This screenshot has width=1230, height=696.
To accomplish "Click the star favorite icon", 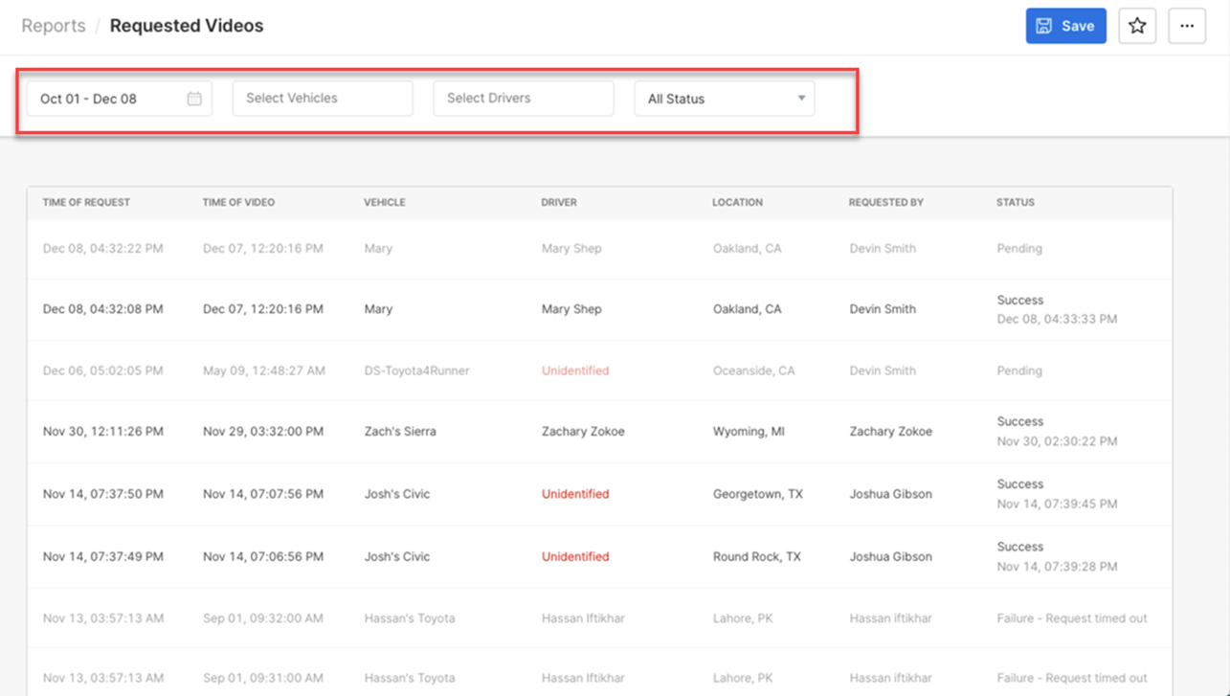I will point(1137,26).
